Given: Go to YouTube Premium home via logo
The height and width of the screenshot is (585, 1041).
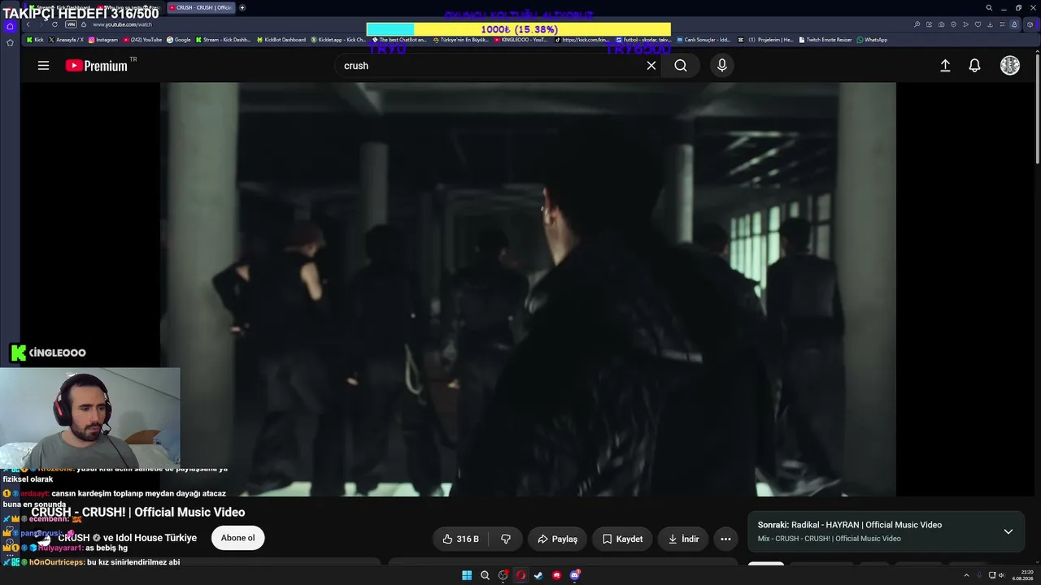Looking at the screenshot, I should click(97, 66).
